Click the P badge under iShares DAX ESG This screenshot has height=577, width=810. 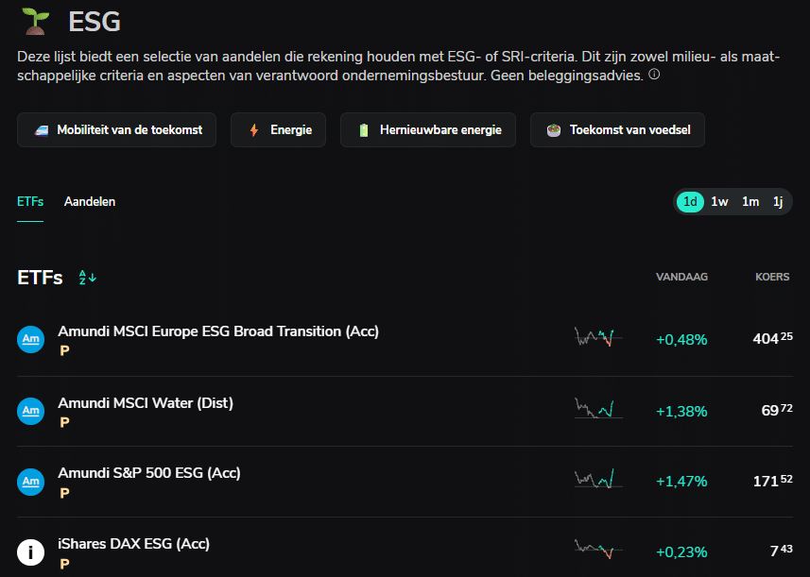(64, 564)
